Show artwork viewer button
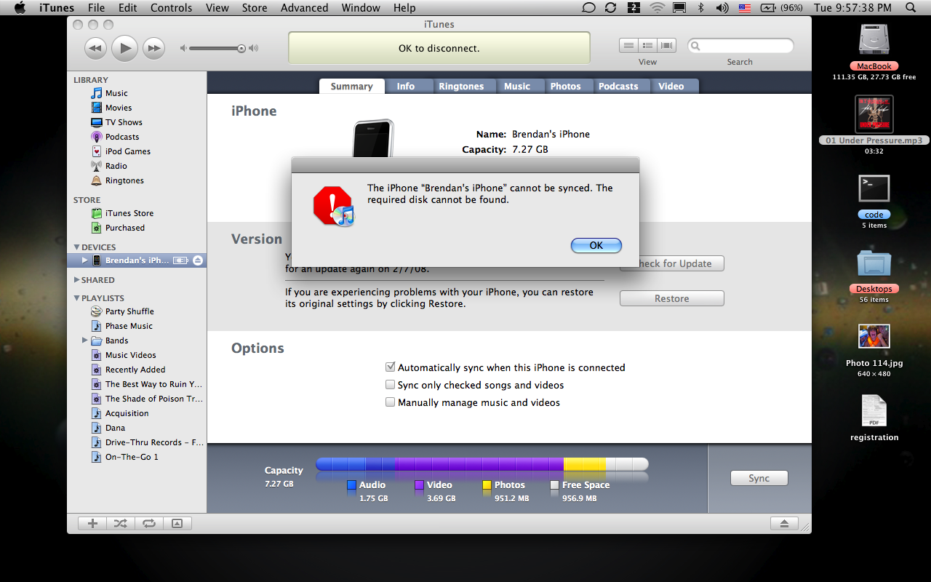The height and width of the screenshot is (582, 931). [177, 523]
